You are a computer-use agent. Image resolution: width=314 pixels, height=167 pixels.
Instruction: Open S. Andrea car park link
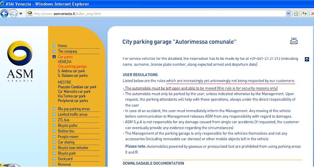72,71
